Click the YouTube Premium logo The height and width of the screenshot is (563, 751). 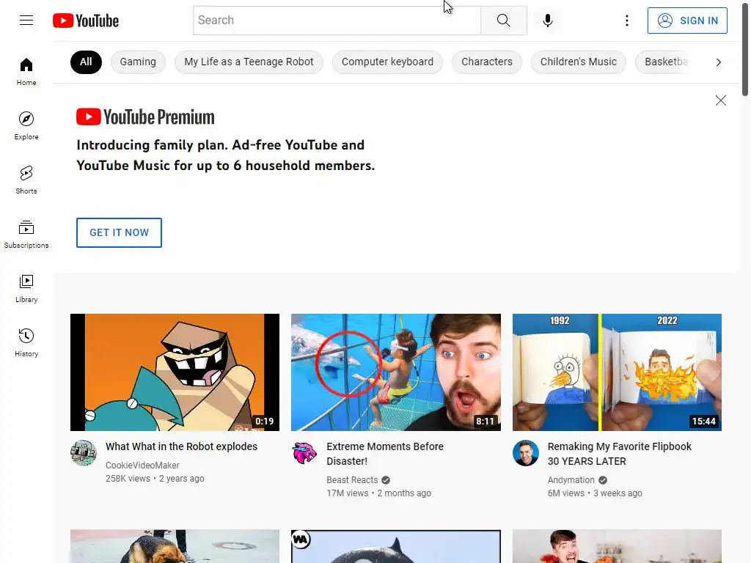coord(145,117)
